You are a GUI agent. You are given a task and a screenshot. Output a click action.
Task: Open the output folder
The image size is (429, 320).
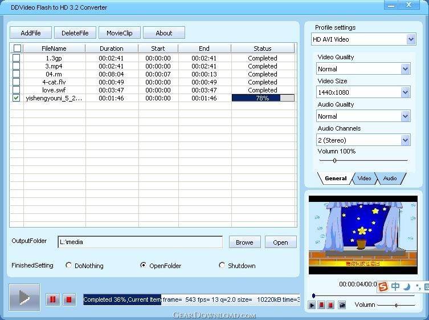point(280,242)
